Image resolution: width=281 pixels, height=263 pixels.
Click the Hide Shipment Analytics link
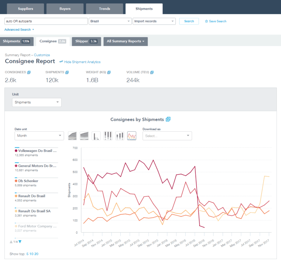(82, 62)
